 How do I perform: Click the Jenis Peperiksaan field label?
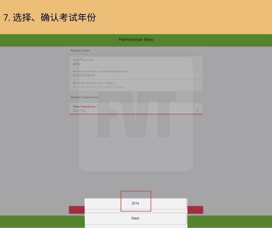pos(84,60)
